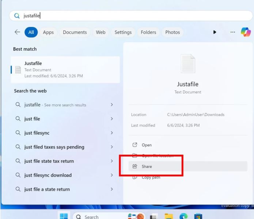Click 'just file a state return' suggestion
Screen dimensions: 254x219
(x=65, y=189)
